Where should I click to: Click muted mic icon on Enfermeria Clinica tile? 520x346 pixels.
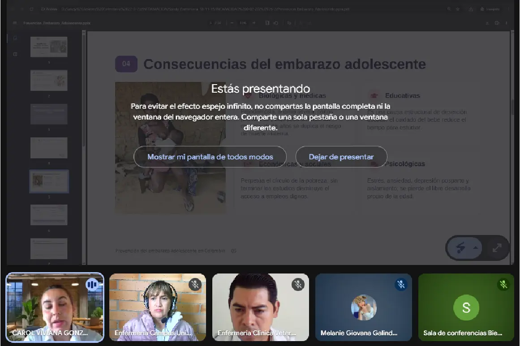(x=298, y=284)
